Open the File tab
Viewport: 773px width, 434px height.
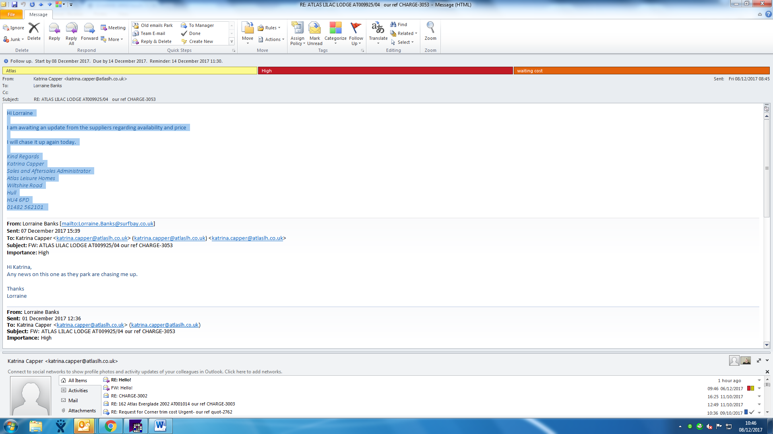(11, 14)
